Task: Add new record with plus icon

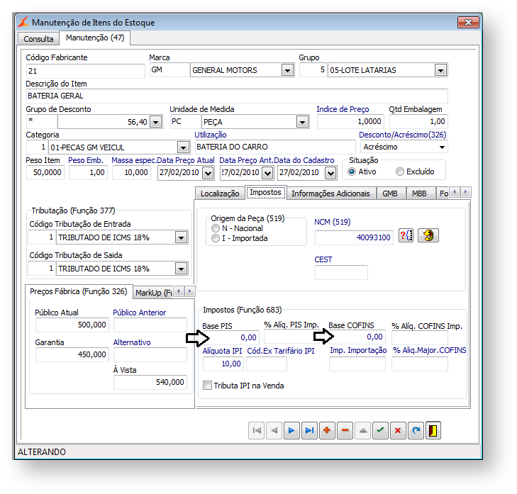Action: pos(327,430)
